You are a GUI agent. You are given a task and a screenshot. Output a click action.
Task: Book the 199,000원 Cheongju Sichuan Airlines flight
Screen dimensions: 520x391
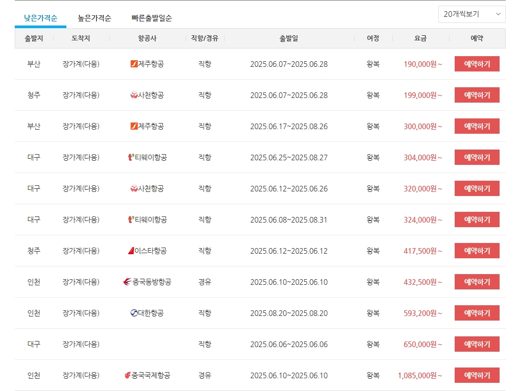click(477, 95)
